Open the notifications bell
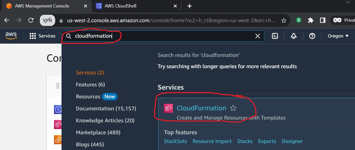Screen dimensions: 355x150 294,36
